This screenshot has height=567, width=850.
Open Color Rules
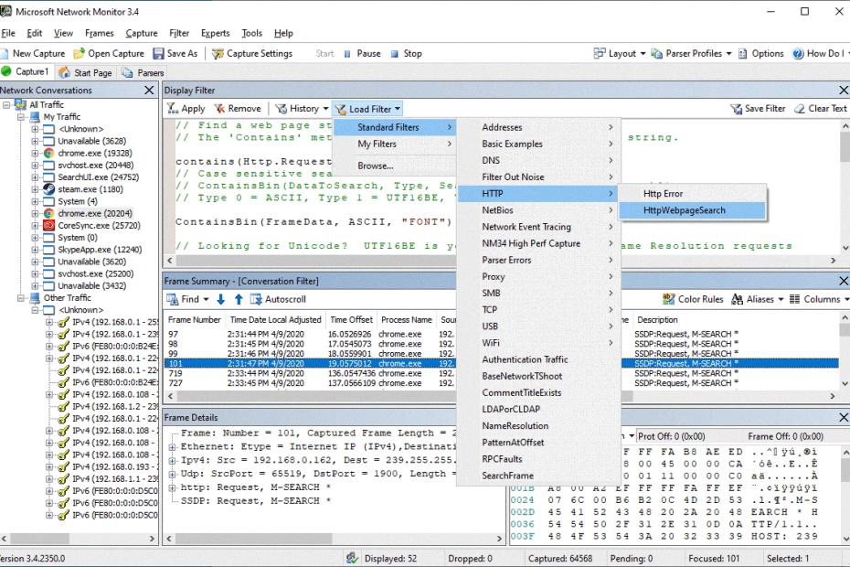click(x=693, y=299)
